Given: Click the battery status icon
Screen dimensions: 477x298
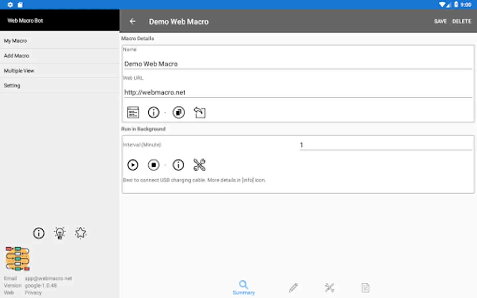Looking at the screenshot, I should [456, 4].
